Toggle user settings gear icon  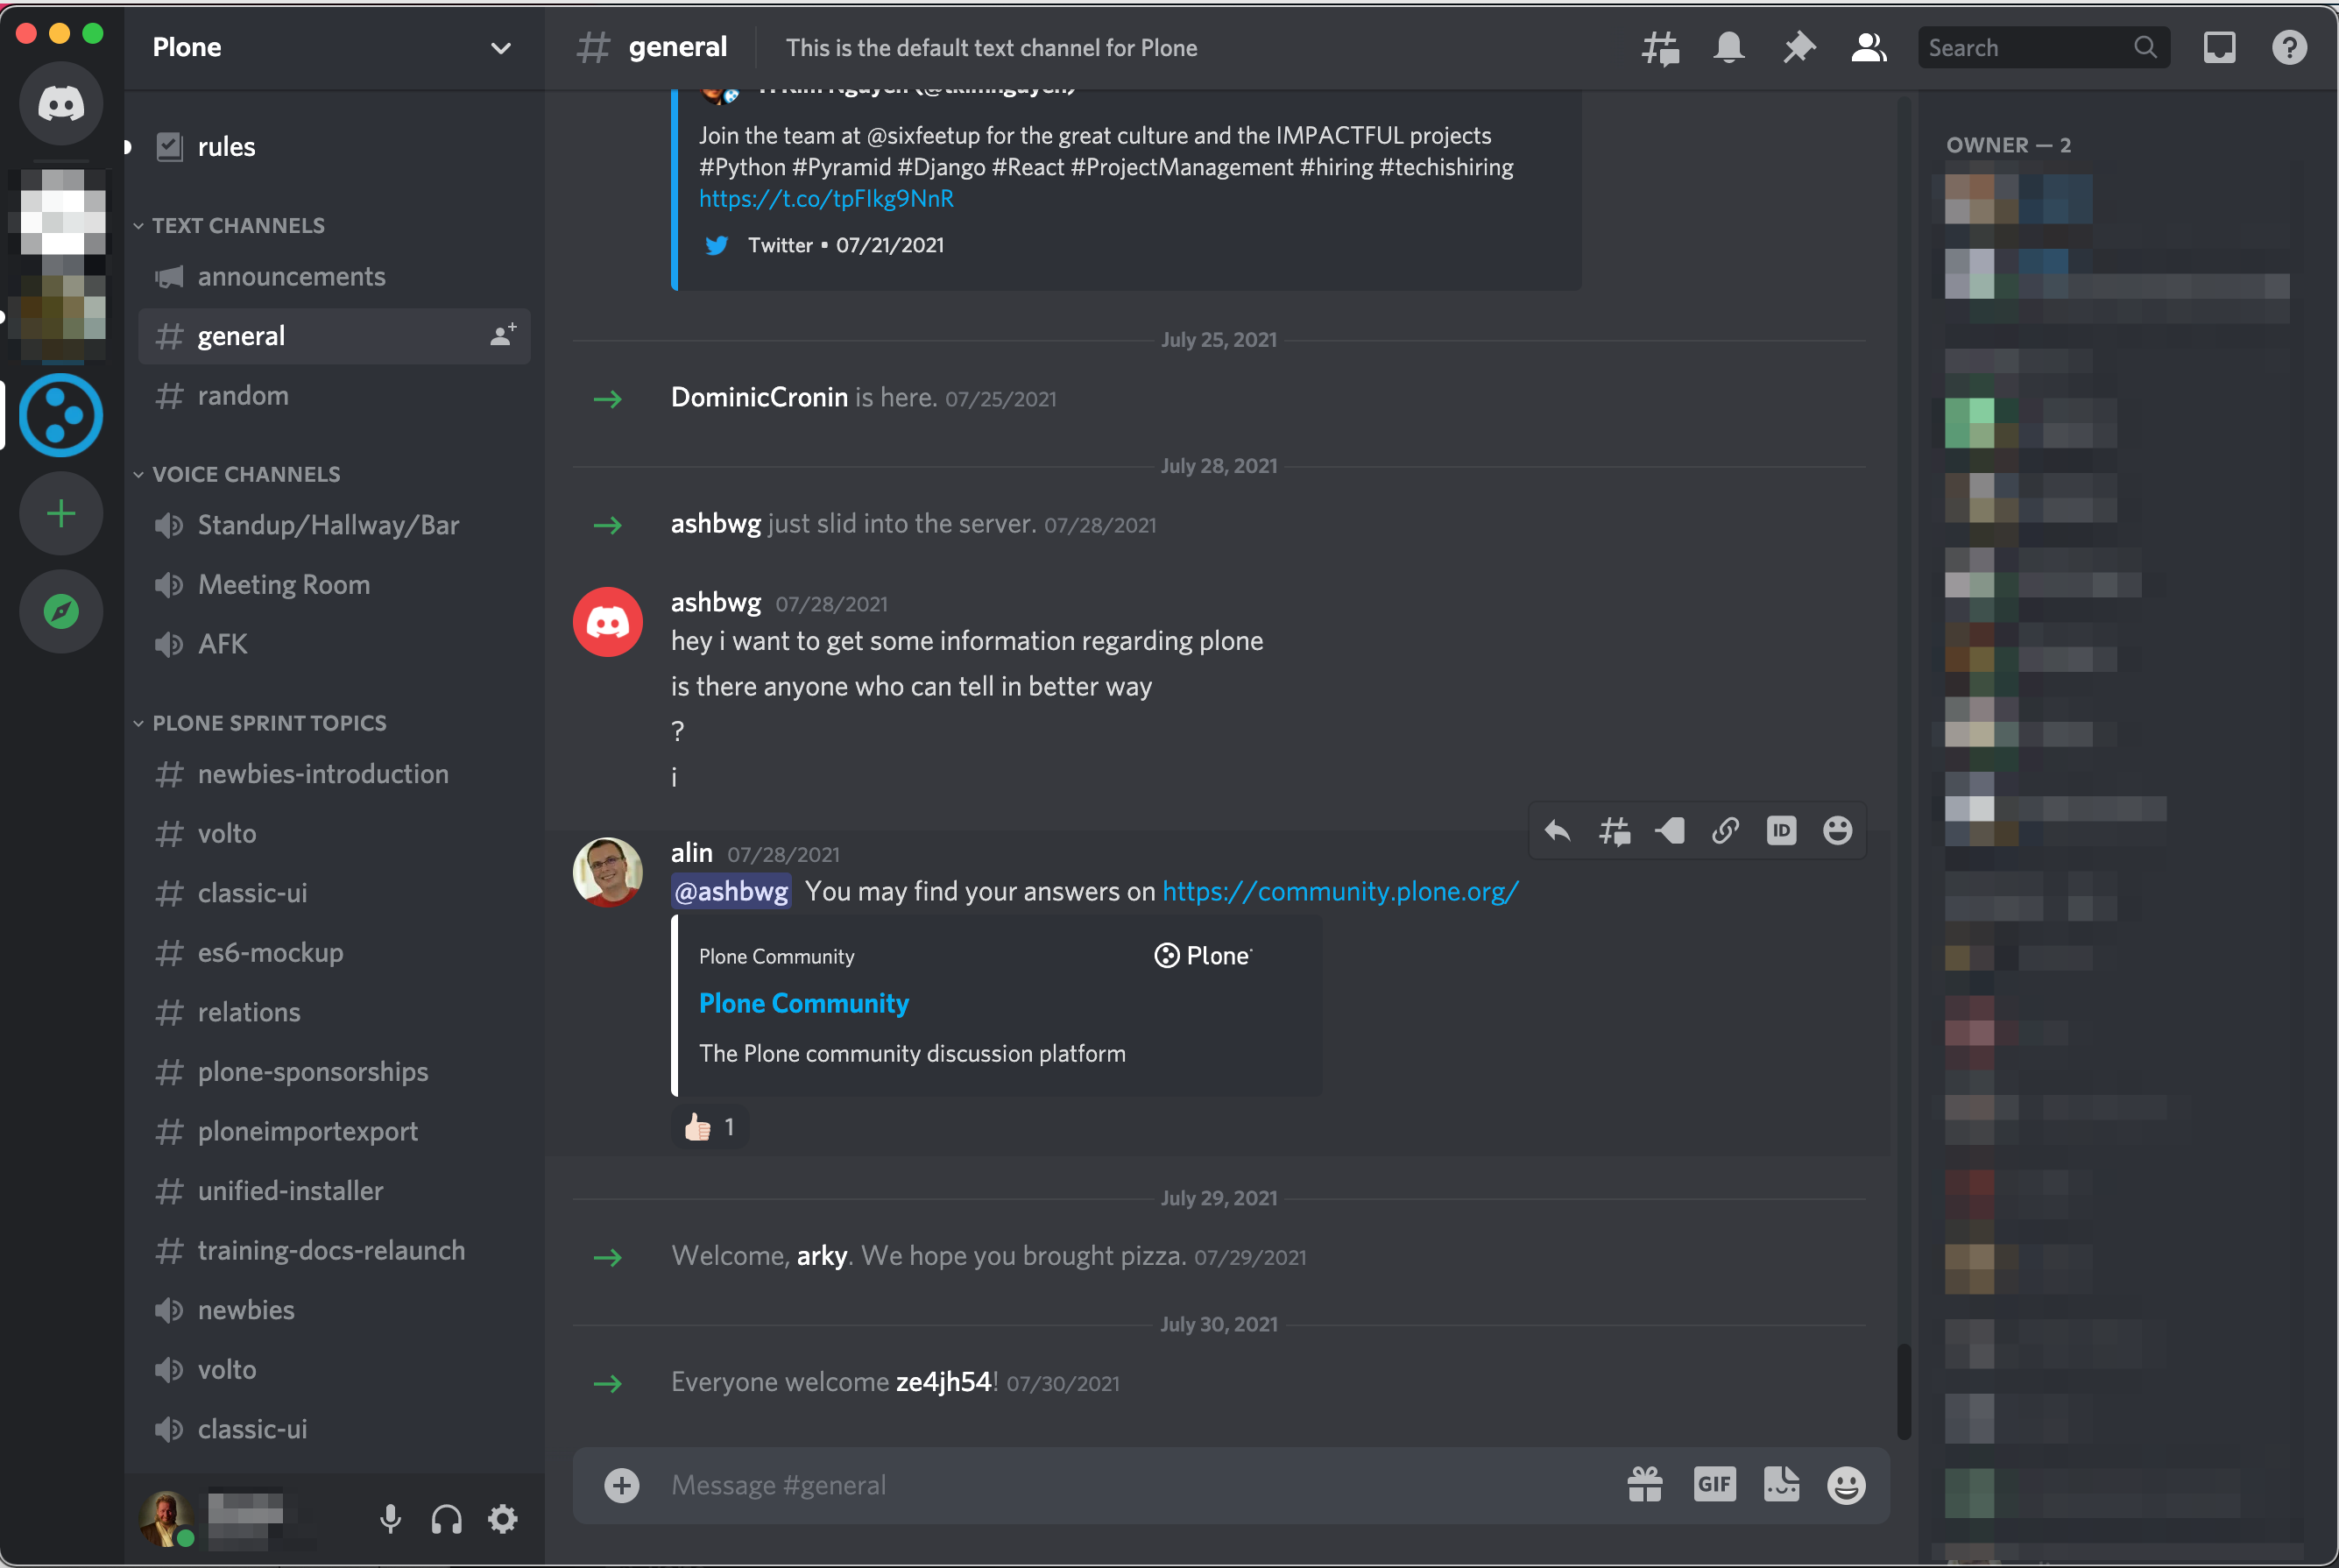point(502,1515)
